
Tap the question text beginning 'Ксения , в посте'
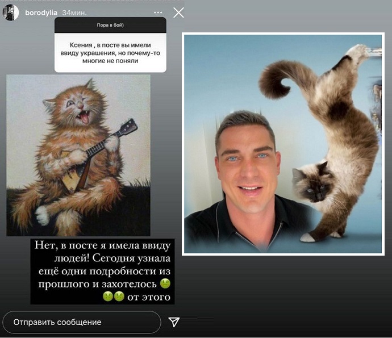pos(110,53)
